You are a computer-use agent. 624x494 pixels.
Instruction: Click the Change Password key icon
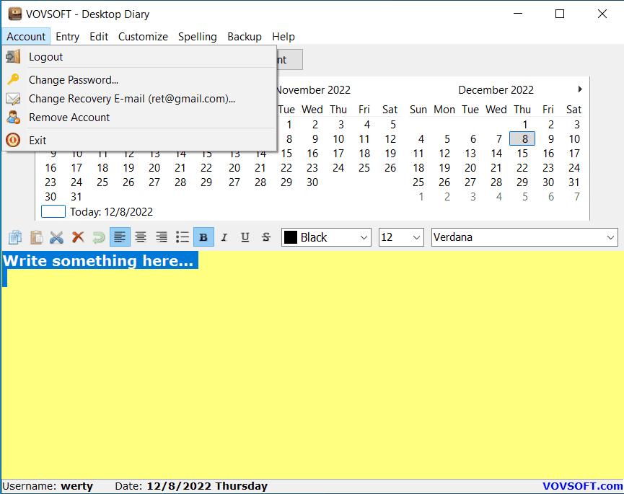pos(13,79)
